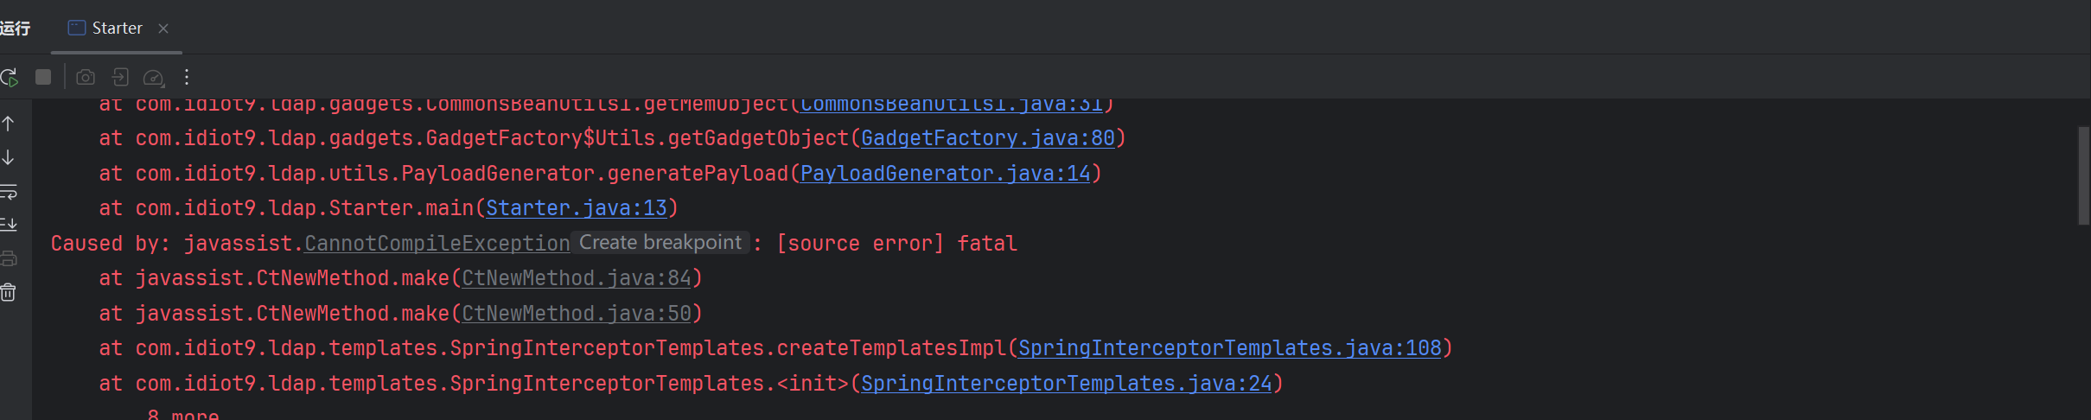This screenshot has width=2091, height=420.
Task: Click the print console output icon
Action: 9,258
